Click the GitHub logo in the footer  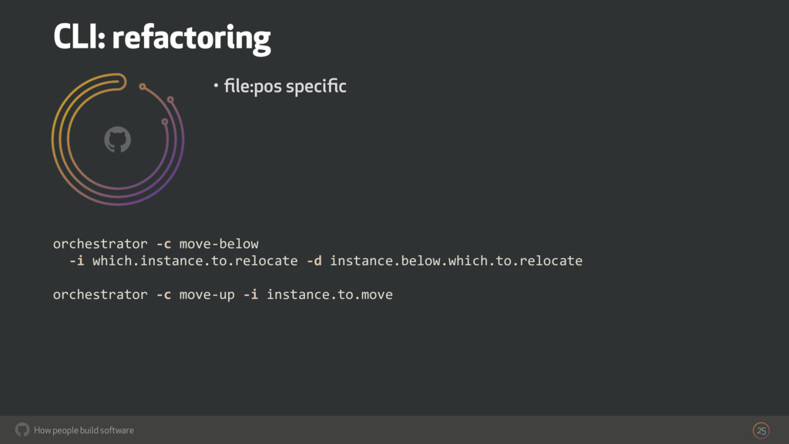22,429
